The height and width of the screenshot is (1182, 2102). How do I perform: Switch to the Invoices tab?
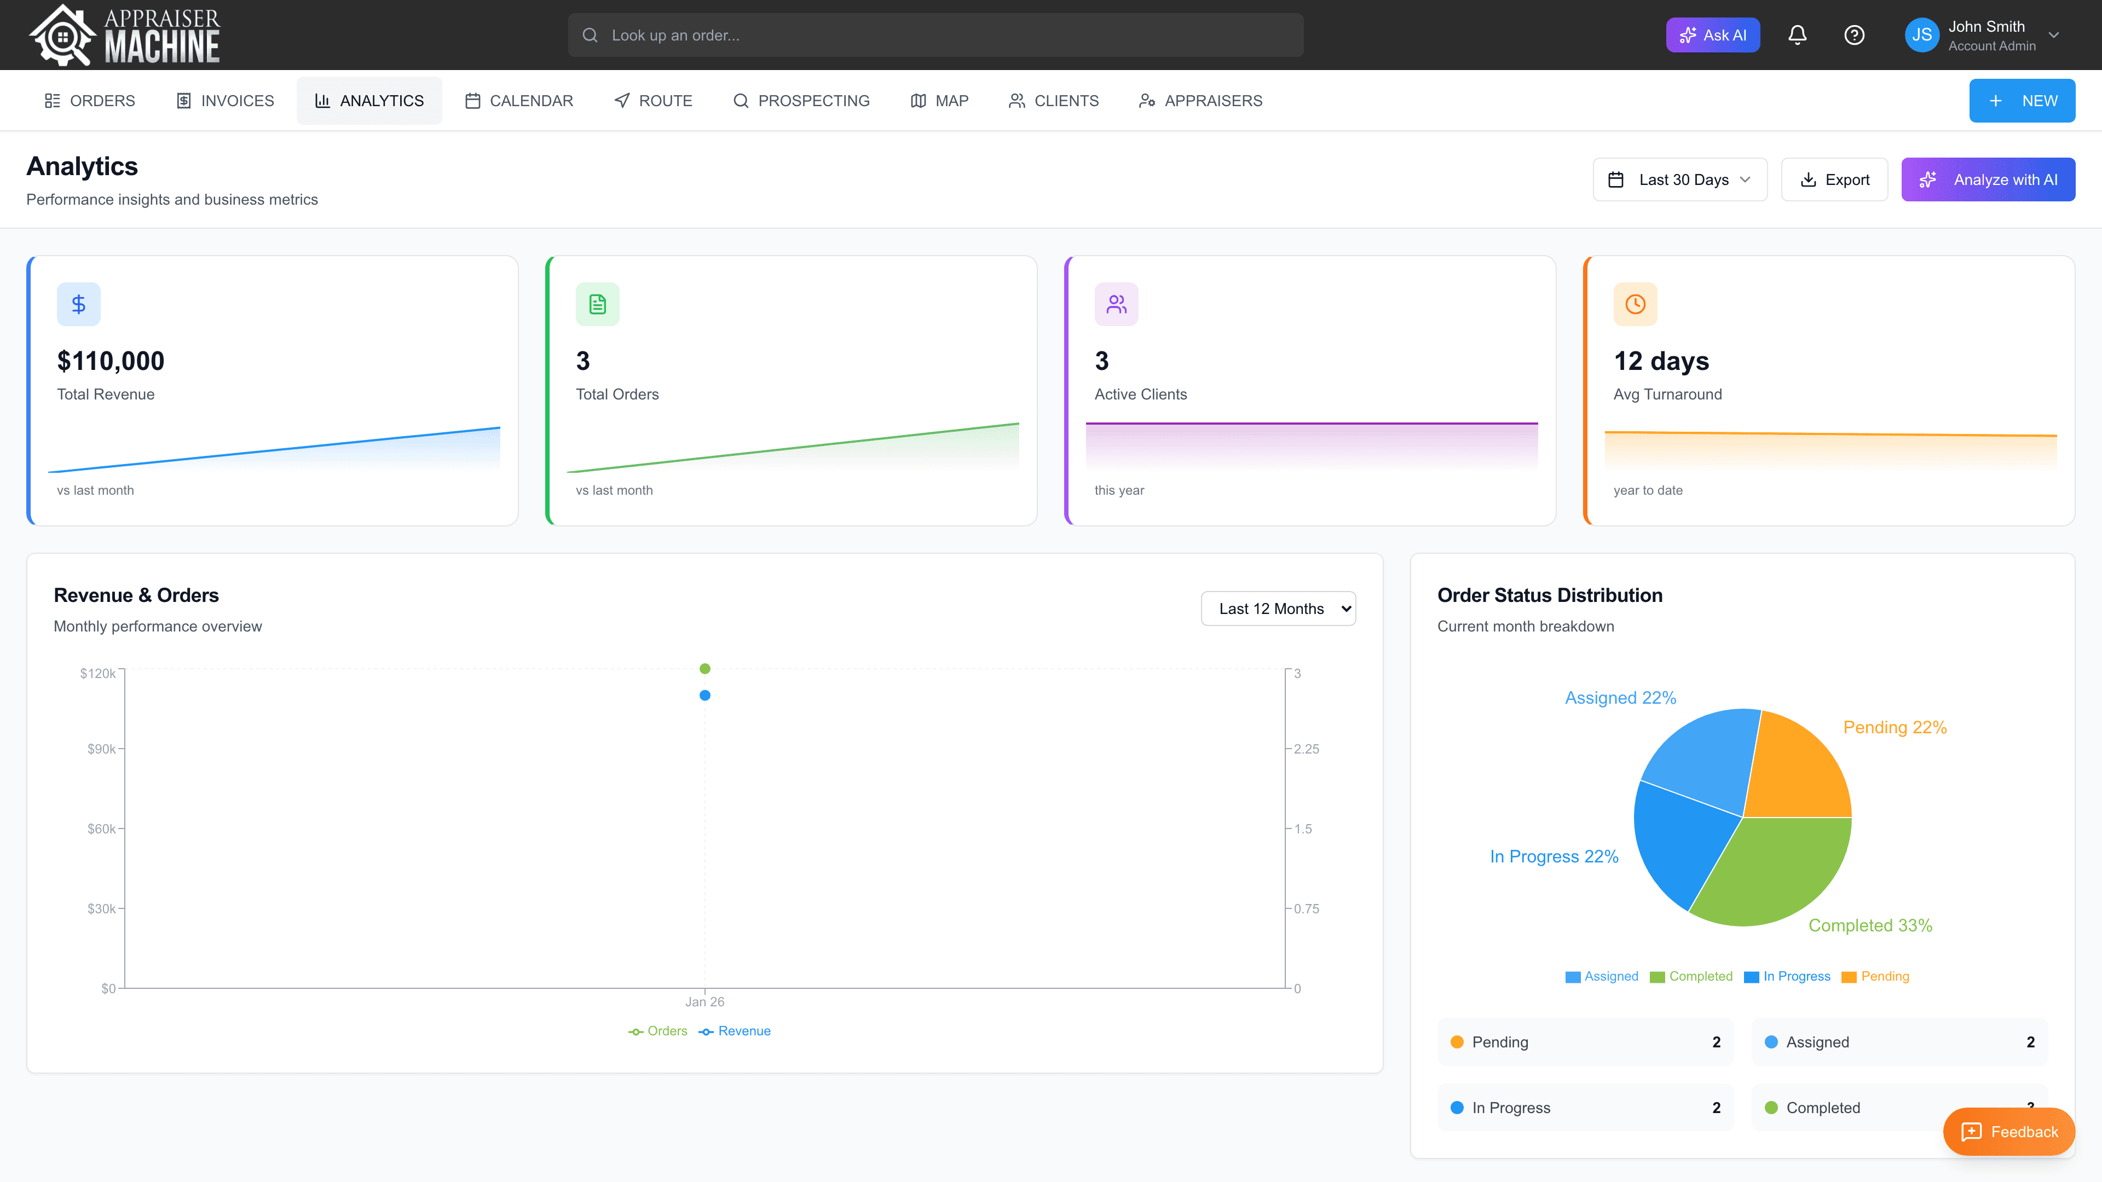click(224, 100)
